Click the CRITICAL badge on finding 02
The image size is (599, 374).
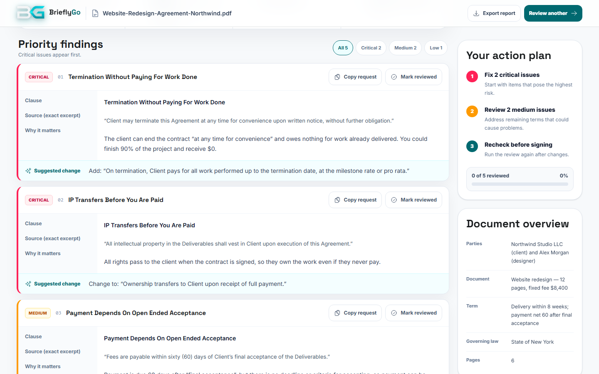click(39, 200)
